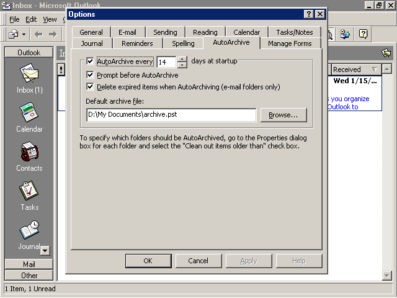Open the Edit menu

pos(31,19)
